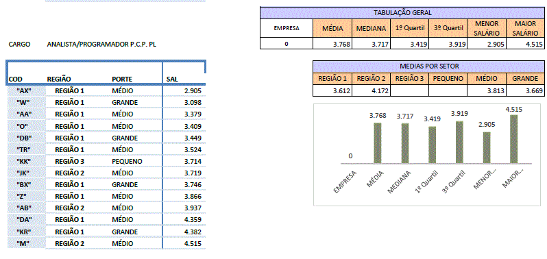Viewport: 547px width, 259px height.
Task: Click salary 3.449 in the "DB" row
Action: [x=193, y=138]
